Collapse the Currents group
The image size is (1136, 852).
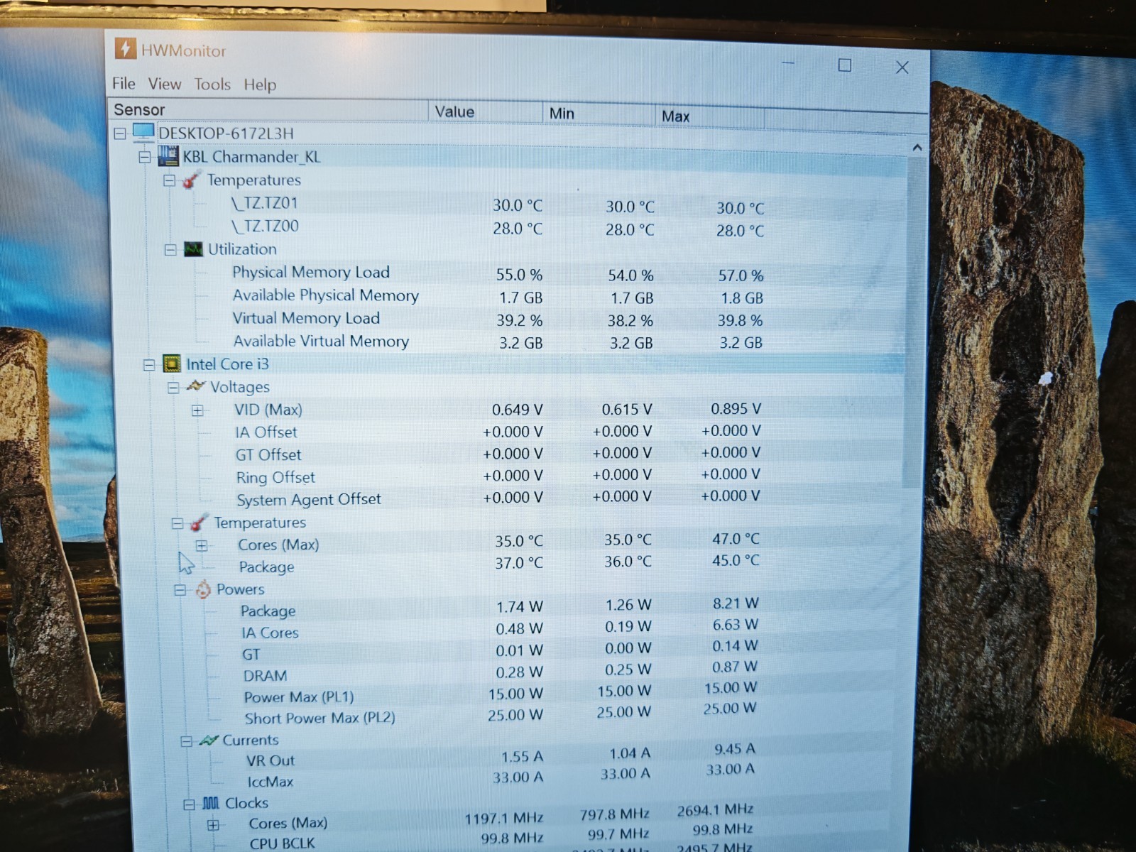186,741
